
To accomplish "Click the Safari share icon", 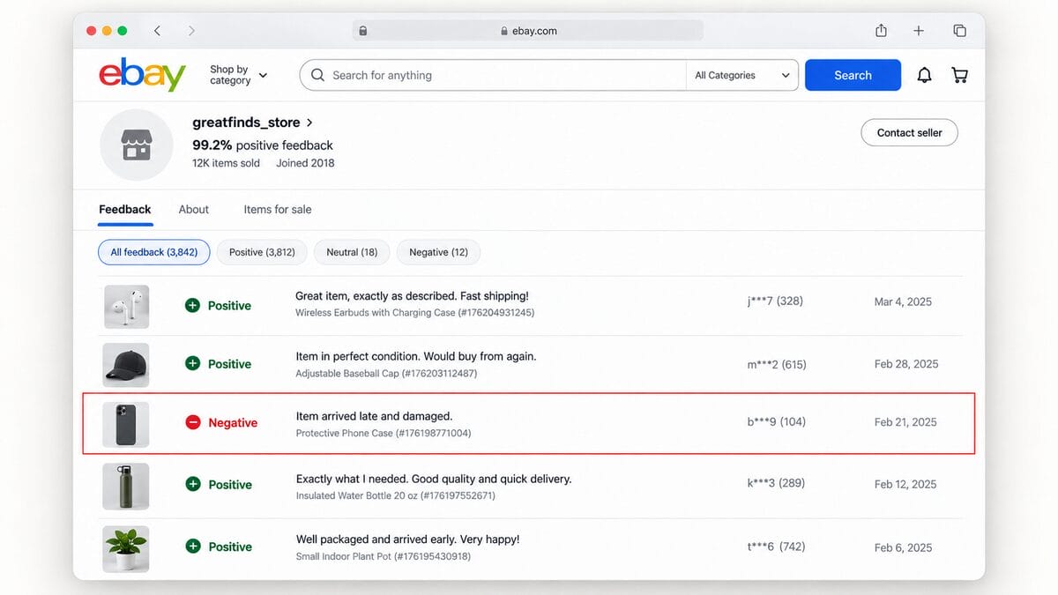I will coord(881,30).
